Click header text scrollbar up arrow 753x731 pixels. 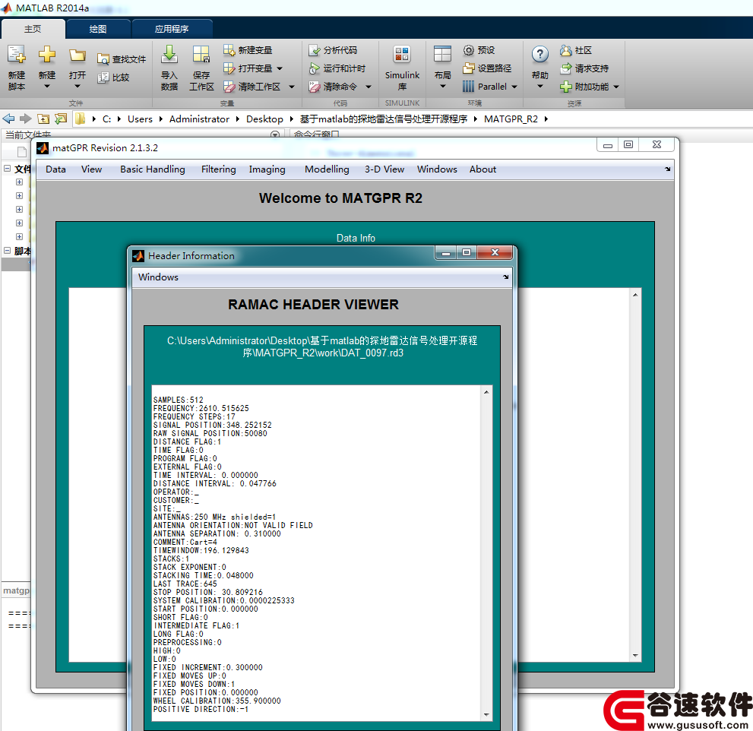(x=486, y=392)
